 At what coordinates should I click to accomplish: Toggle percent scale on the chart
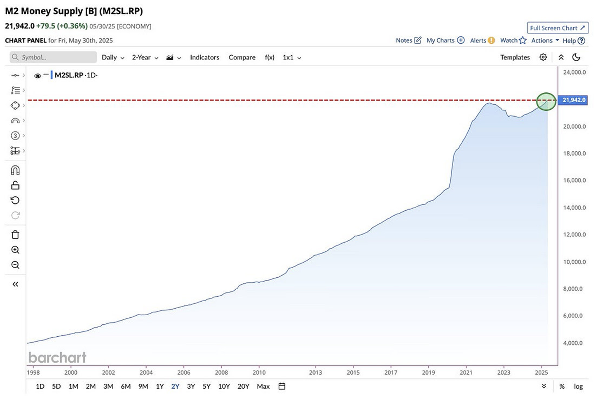[x=562, y=387]
